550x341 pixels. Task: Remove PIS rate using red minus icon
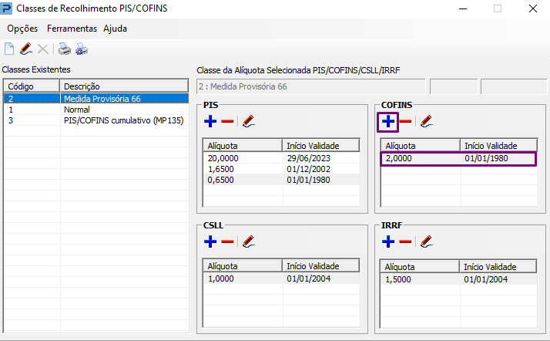pos(227,121)
